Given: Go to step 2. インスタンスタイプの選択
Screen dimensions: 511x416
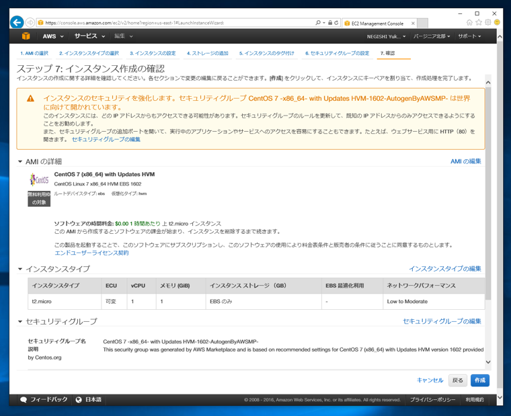Looking at the screenshot, I should (x=89, y=53).
